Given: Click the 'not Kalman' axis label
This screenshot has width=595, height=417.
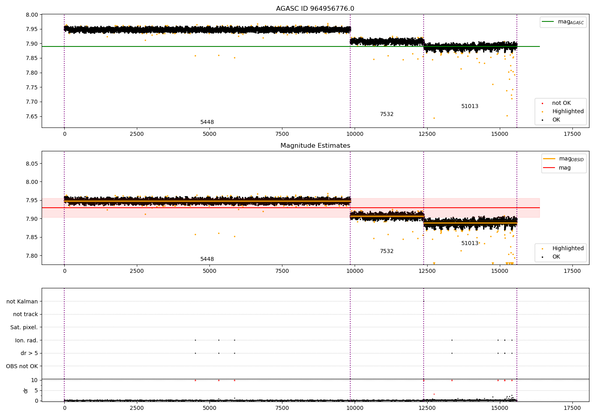Looking at the screenshot, I should (22, 301).
